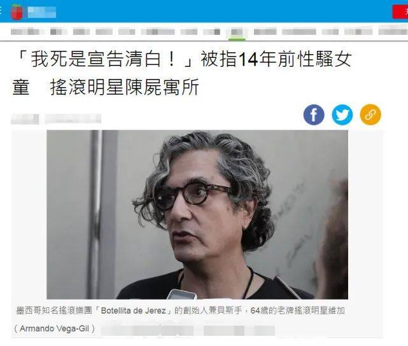Click the red button in the blue header

point(401,12)
